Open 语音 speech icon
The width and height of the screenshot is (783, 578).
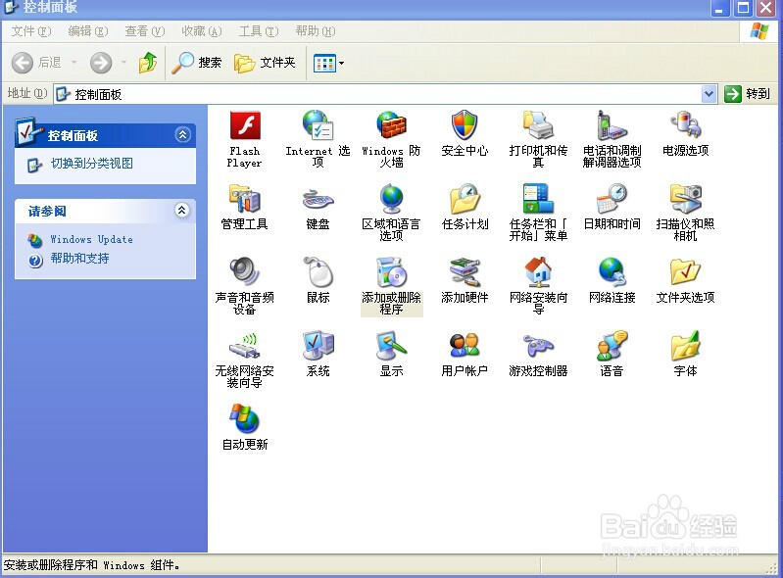click(x=612, y=346)
